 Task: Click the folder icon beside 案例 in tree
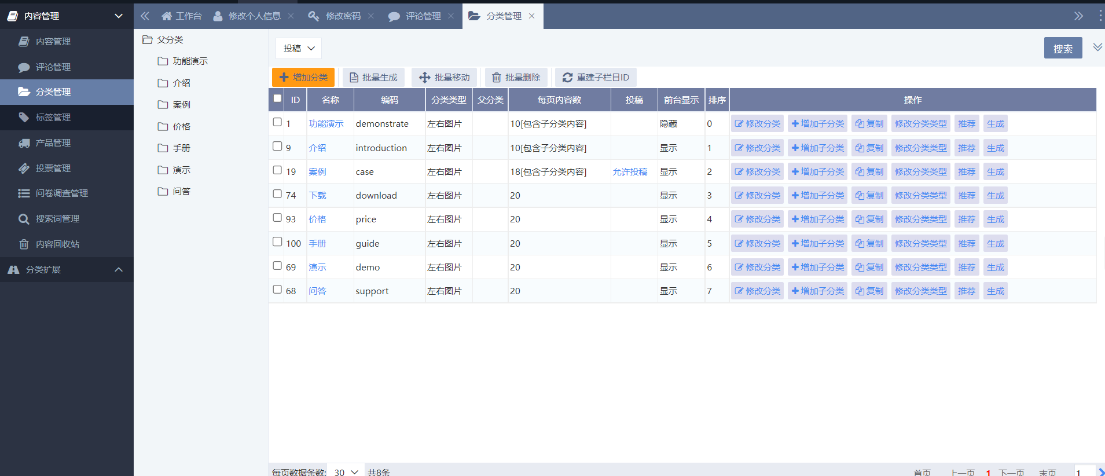163,105
